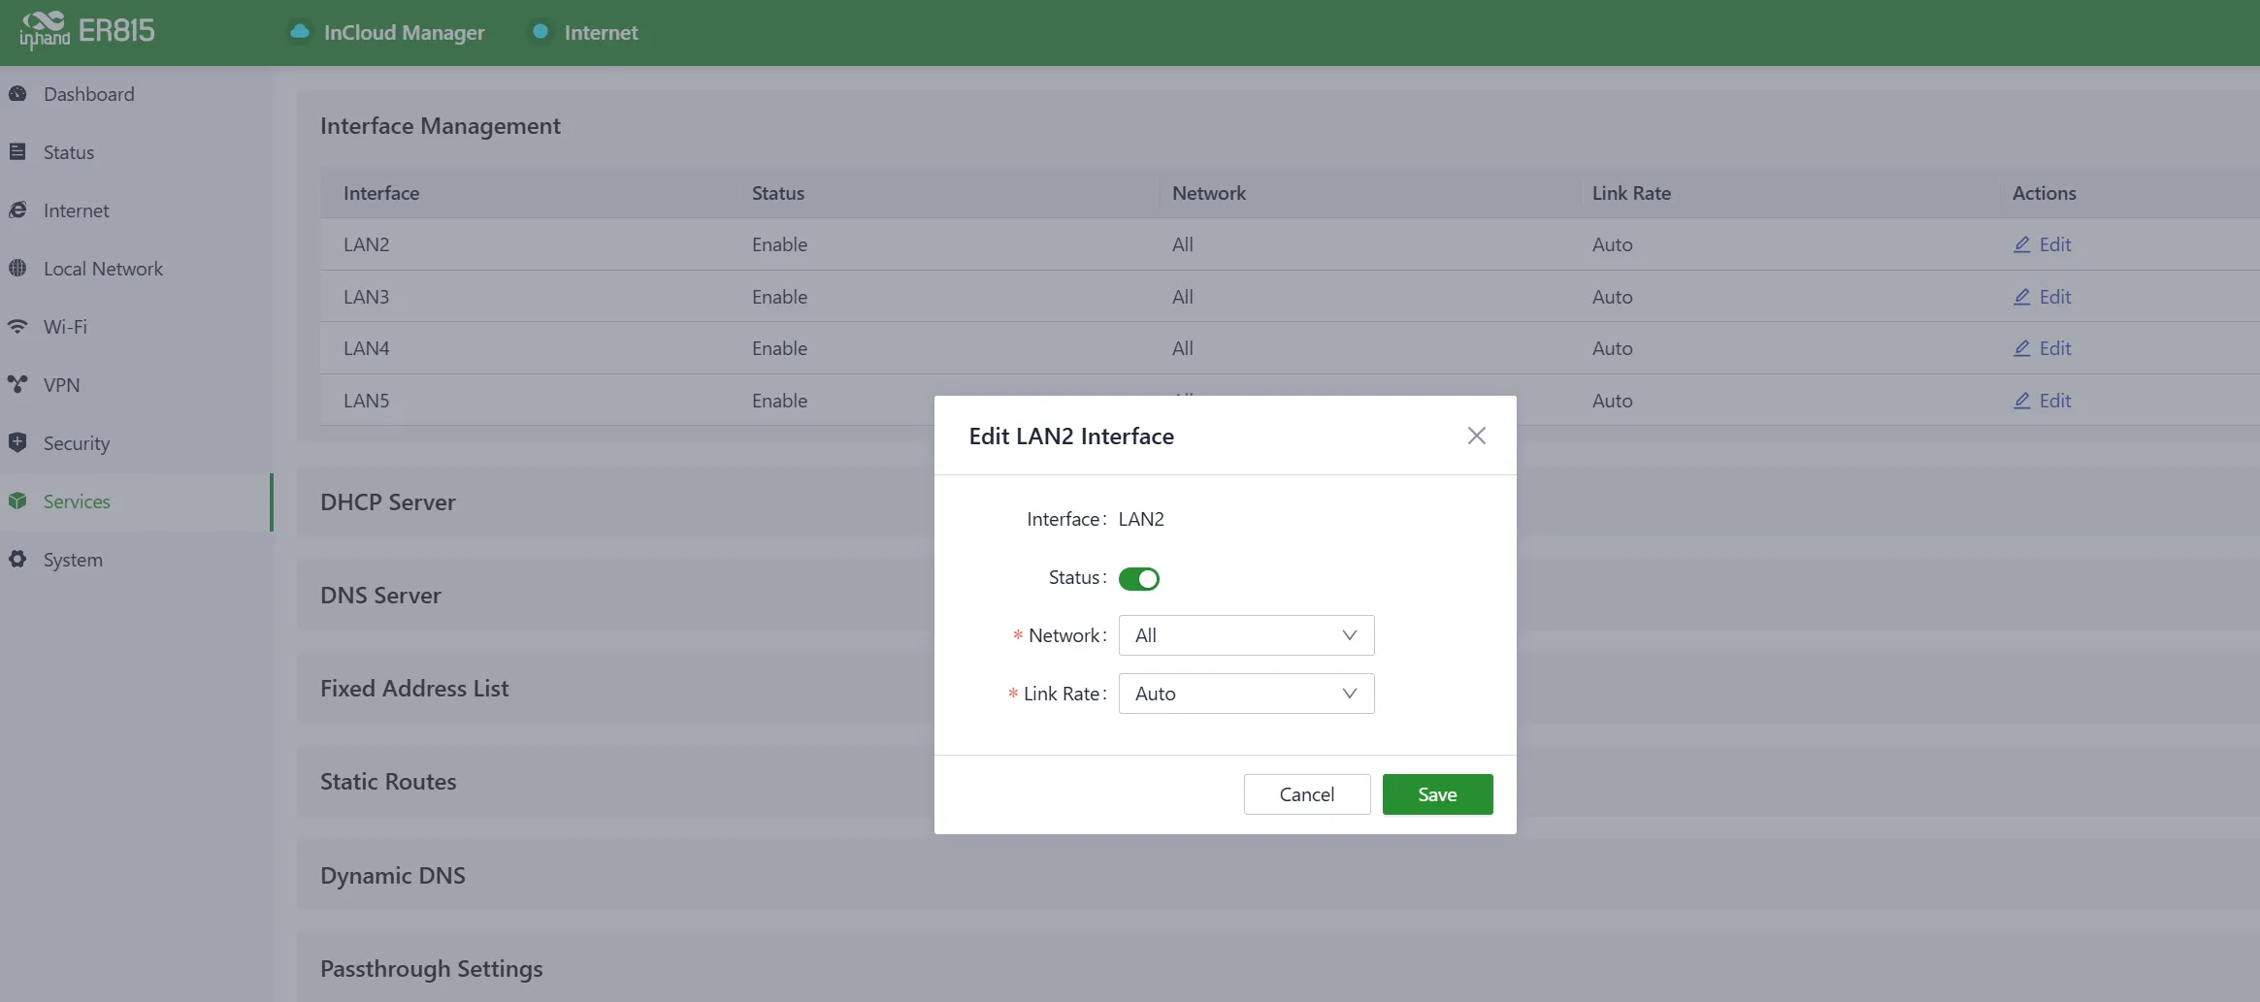Click the All network cell for LAN3

tap(1182, 297)
